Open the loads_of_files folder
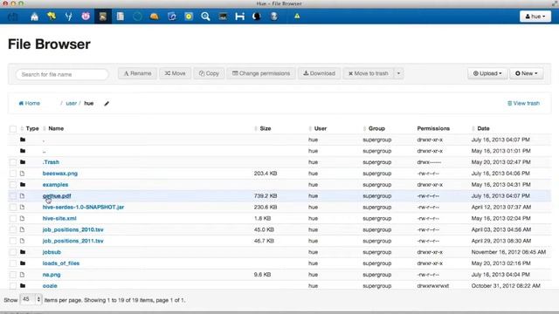This screenshot has width=559, height=314. click(x=61, y=263)
